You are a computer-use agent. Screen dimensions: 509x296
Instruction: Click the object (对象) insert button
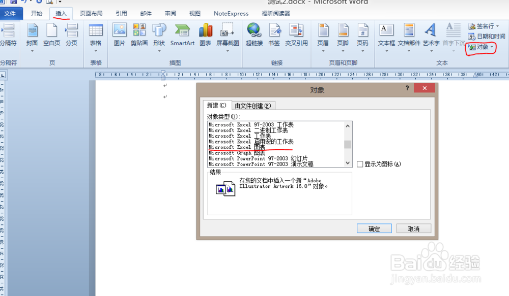[478, 47]
